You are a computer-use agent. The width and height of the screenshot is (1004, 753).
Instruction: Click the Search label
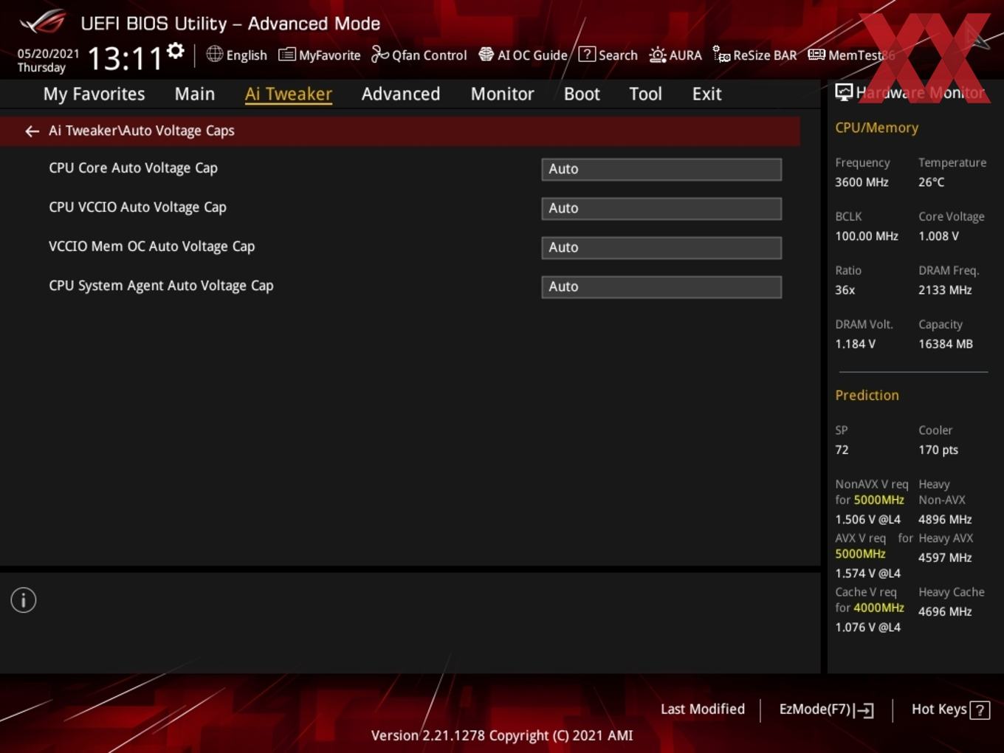pyautogui.click(x=618, y=55)
